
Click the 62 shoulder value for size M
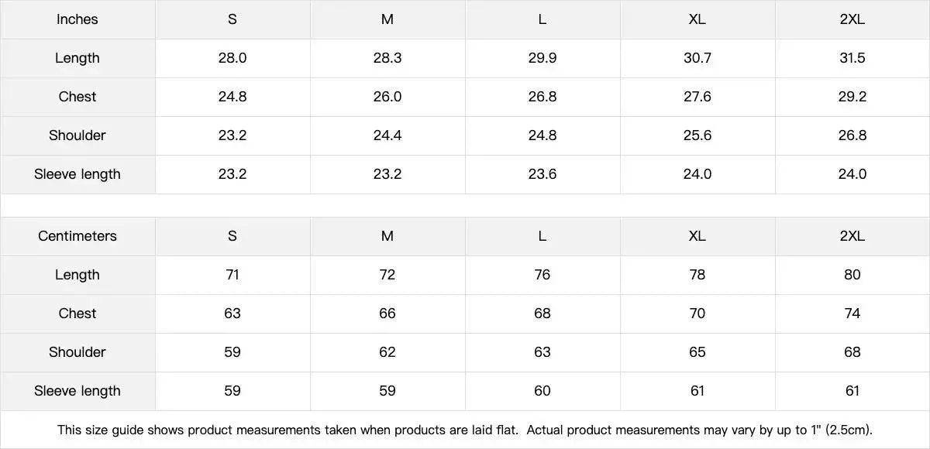click(387, 352)
